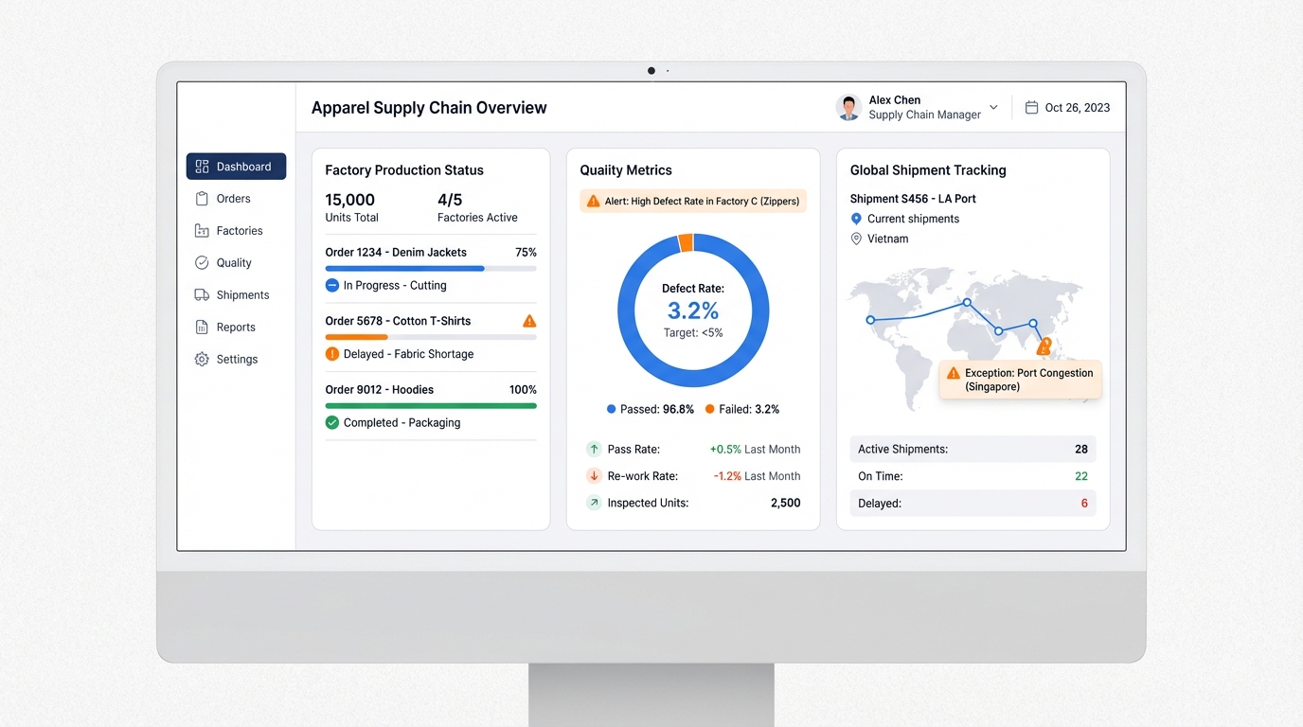Toggle the Completed - Packaging status check

tap(331, 422)
